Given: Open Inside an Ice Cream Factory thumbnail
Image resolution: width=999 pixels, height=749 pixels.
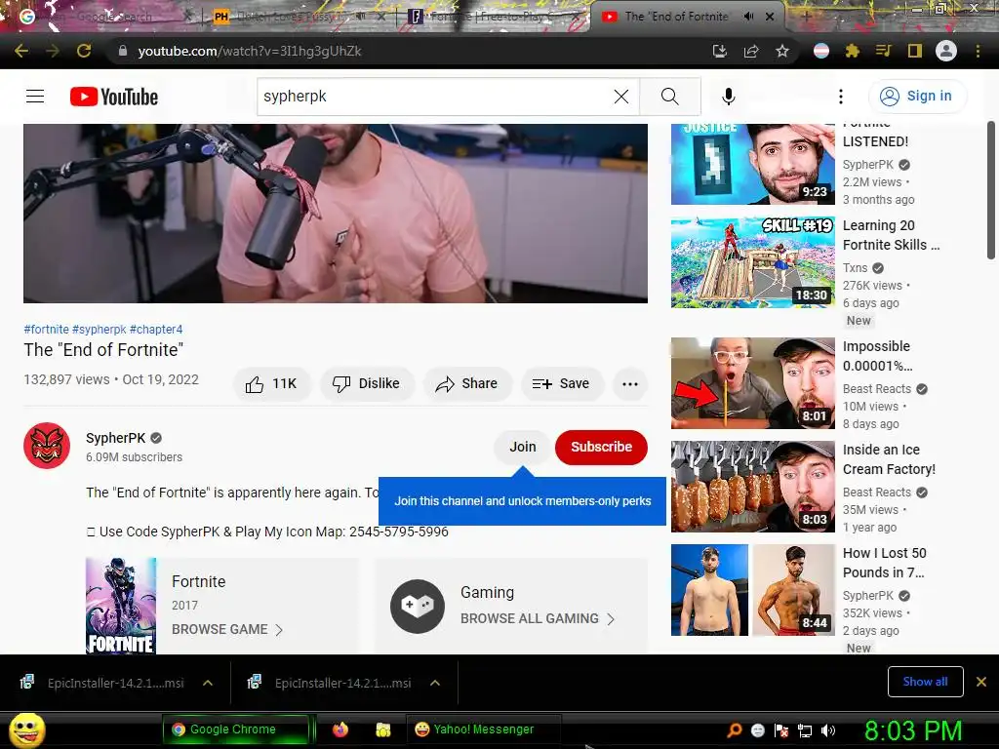Looking at the screenshot, I should 752,487.
